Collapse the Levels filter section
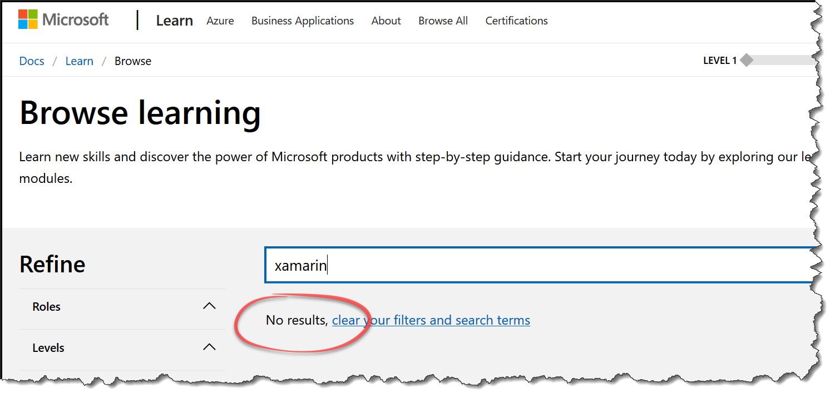The height and width of the screenshot is (398, 835). pos(122,348)
